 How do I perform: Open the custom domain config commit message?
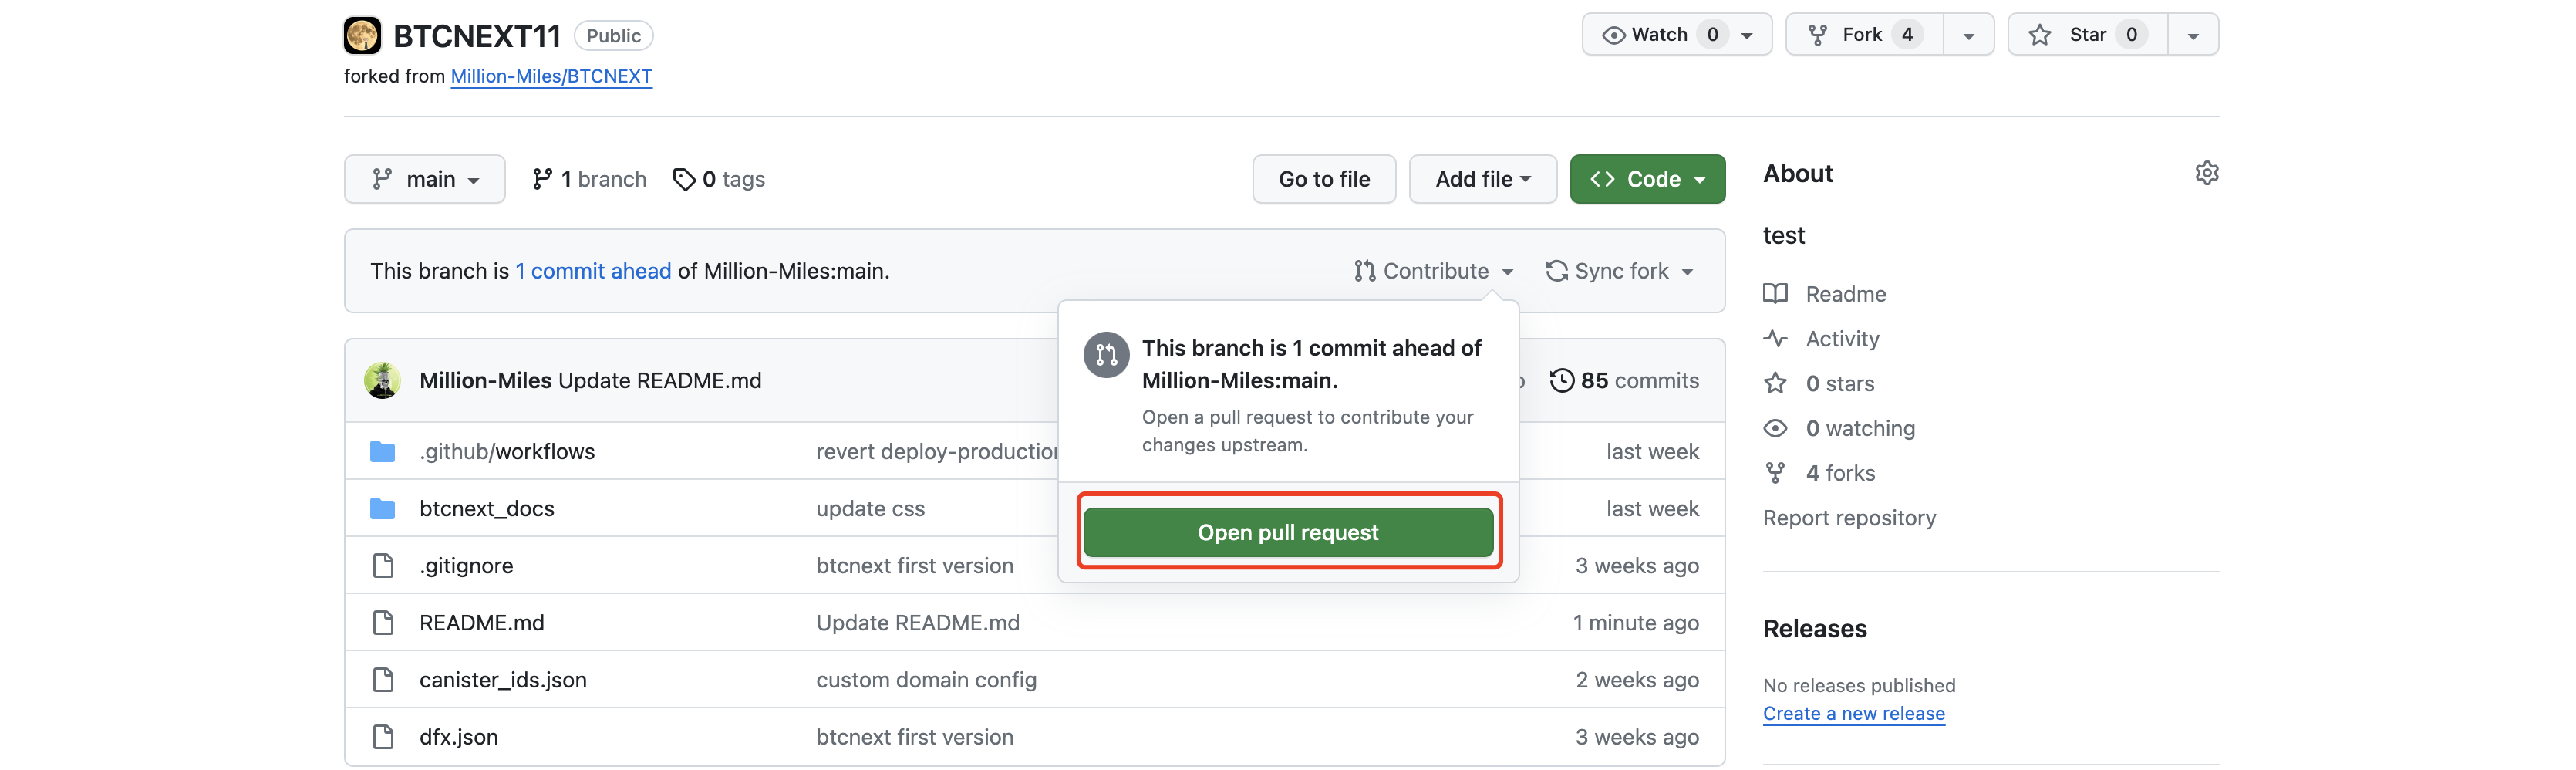pyautogui.click(x=926, y=679)
